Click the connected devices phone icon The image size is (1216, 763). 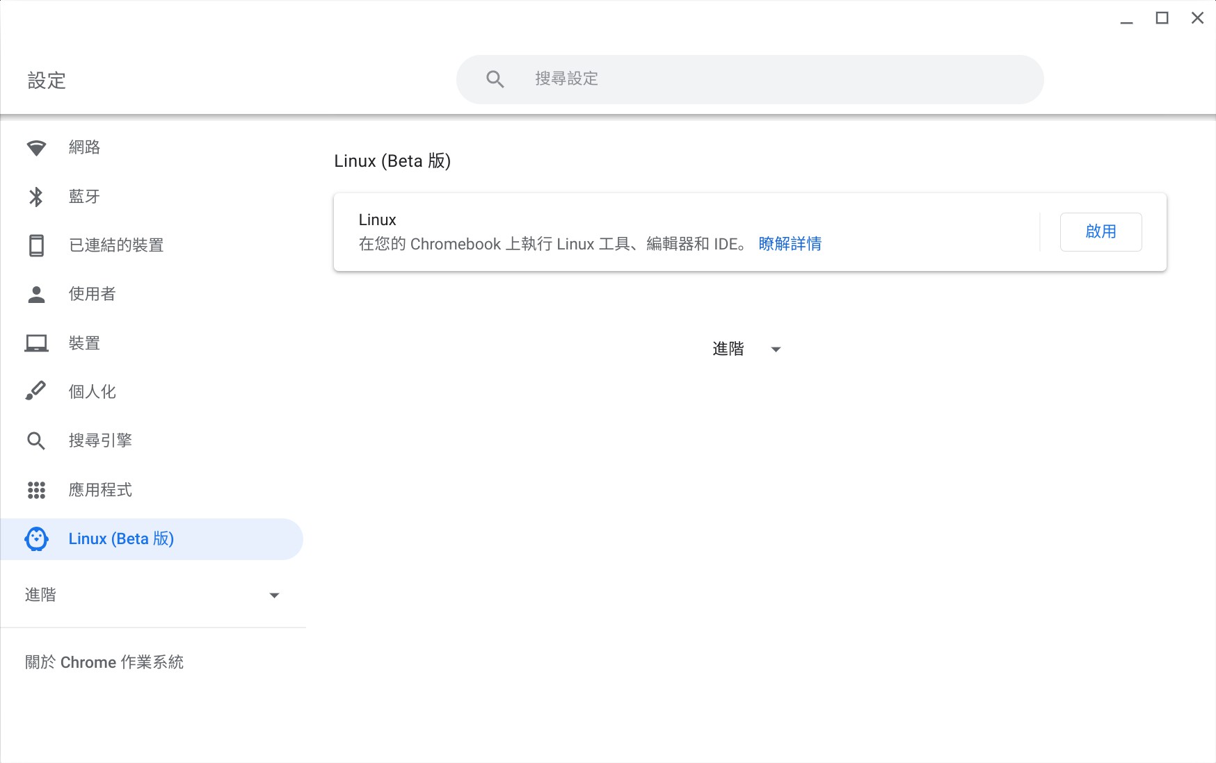pyautogui.click(x=36, y=245)
